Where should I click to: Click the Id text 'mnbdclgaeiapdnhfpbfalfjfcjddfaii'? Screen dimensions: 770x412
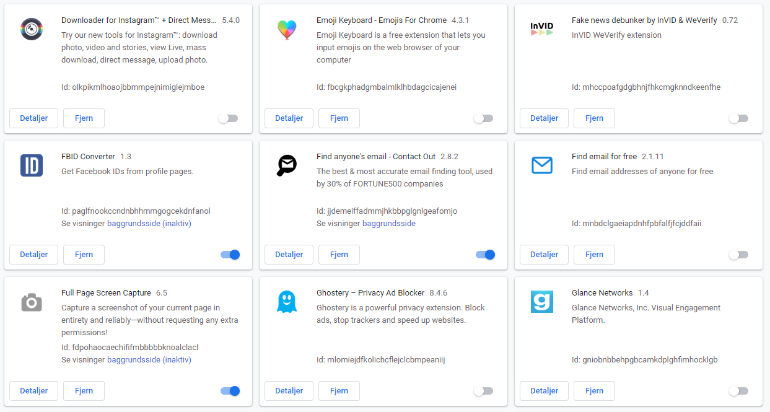[x=642, y=224]
